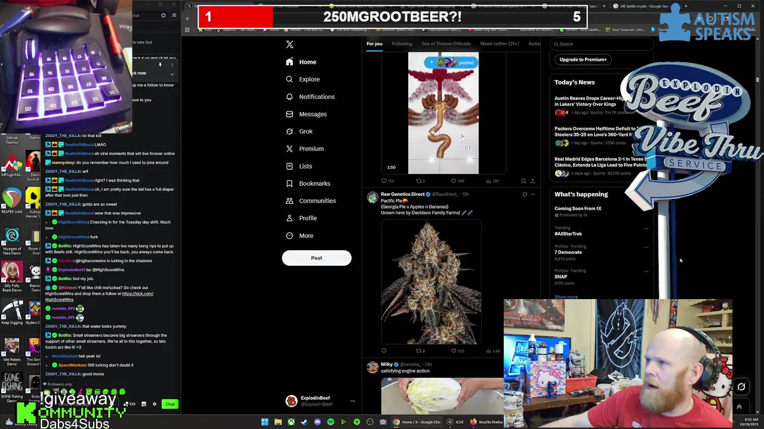Open OBS Studio from the taskbar

click(x=369, y=422)
